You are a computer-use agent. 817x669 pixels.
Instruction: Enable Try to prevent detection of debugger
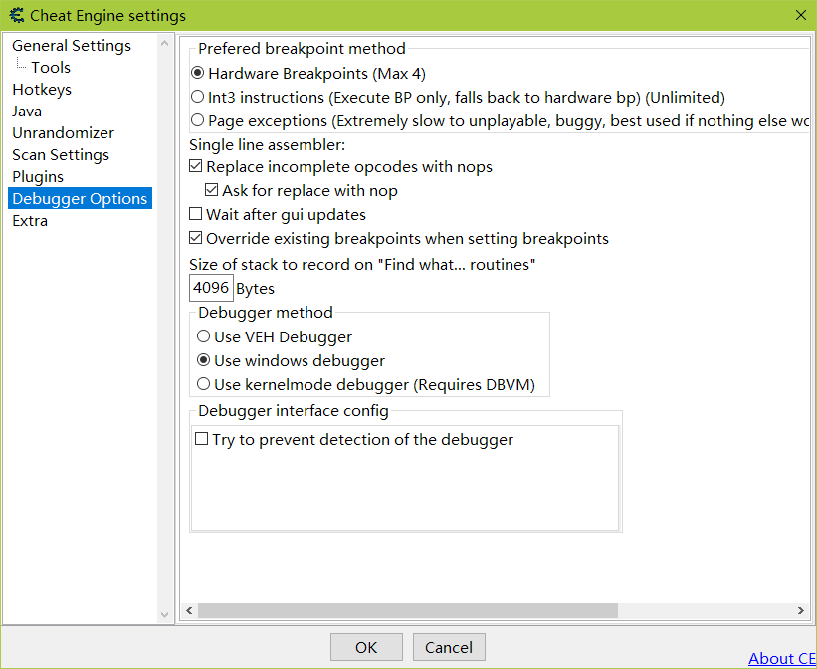(x=202, y=439)
